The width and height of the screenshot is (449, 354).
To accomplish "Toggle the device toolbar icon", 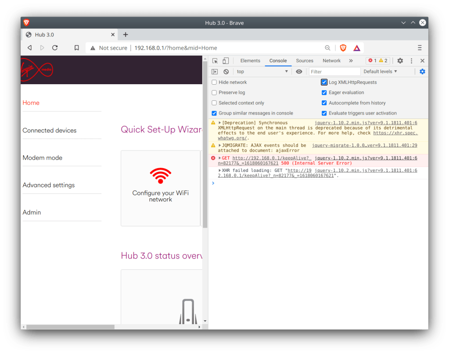I will 226,61.
